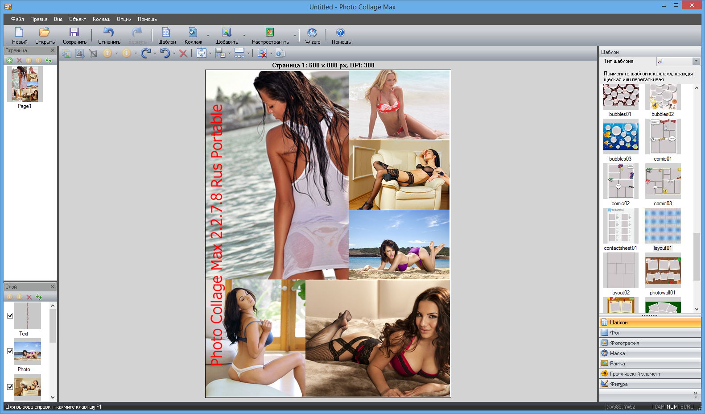Rotate counterclockwise with the blue arrow icon
The width and height of the screenshot is (705, 414).
[x=165, y=54]
